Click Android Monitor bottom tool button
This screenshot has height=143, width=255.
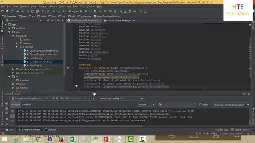29,130
